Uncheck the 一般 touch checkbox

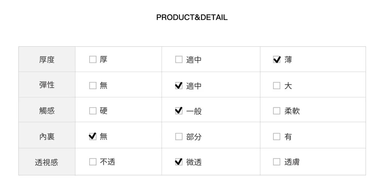[179, 111]
